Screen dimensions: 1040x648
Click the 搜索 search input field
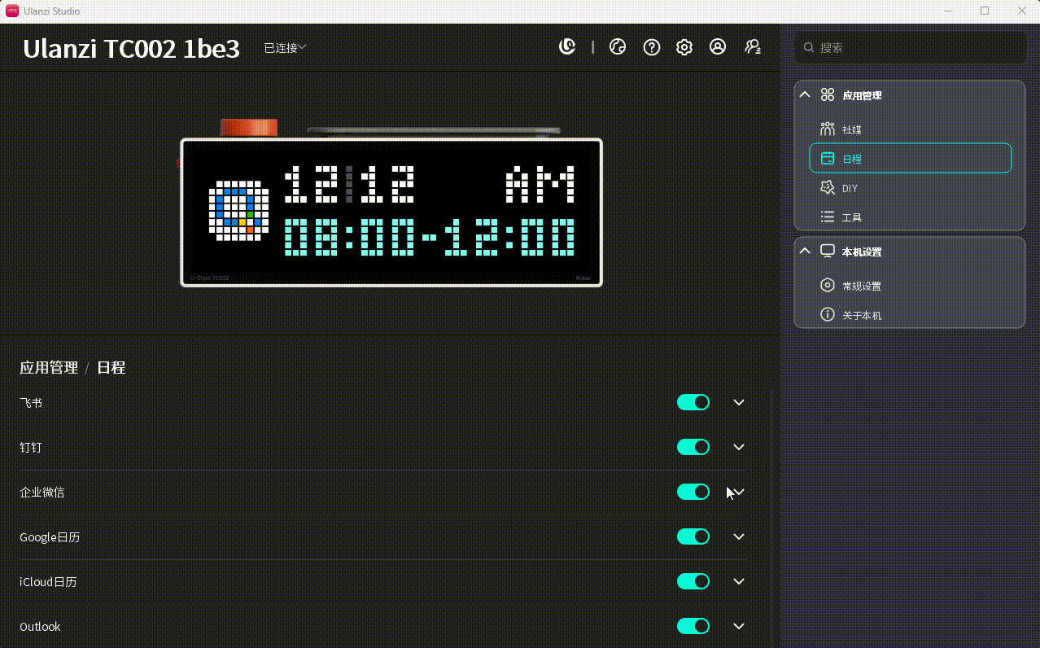(x=910, y=47)
